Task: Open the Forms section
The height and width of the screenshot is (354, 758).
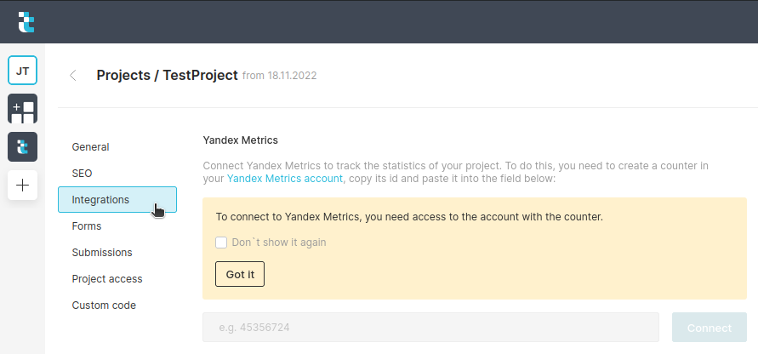Action: tap(87, 226)
